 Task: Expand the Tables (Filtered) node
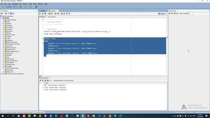tap(3, 20)
